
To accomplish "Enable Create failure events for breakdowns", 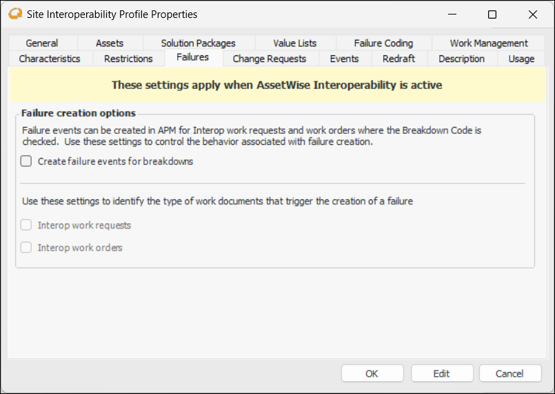I will point(27,161).
